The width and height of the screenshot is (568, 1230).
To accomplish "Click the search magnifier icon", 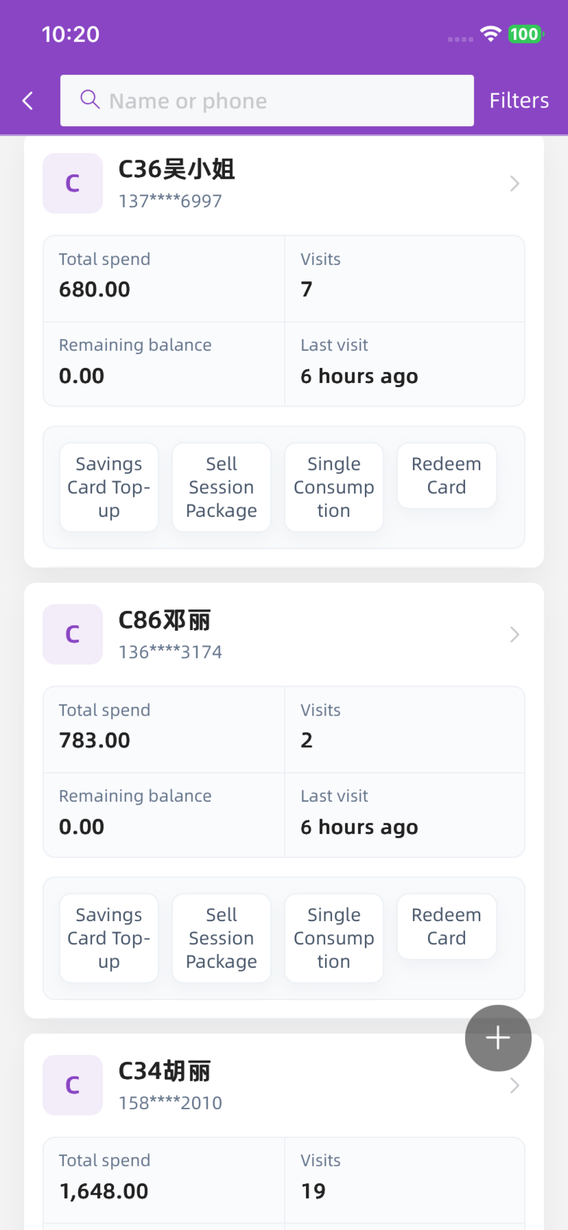I will (90, 100).
